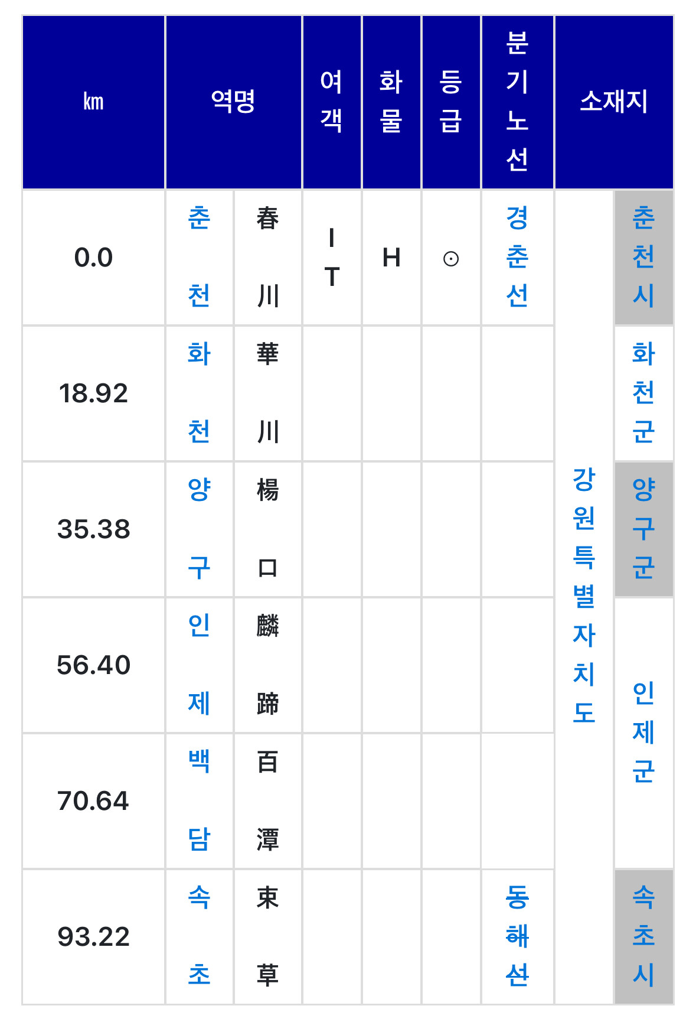Follow the 경춘선 branch line link
This screenshot has height=1022, width=696.
point(517,257)
